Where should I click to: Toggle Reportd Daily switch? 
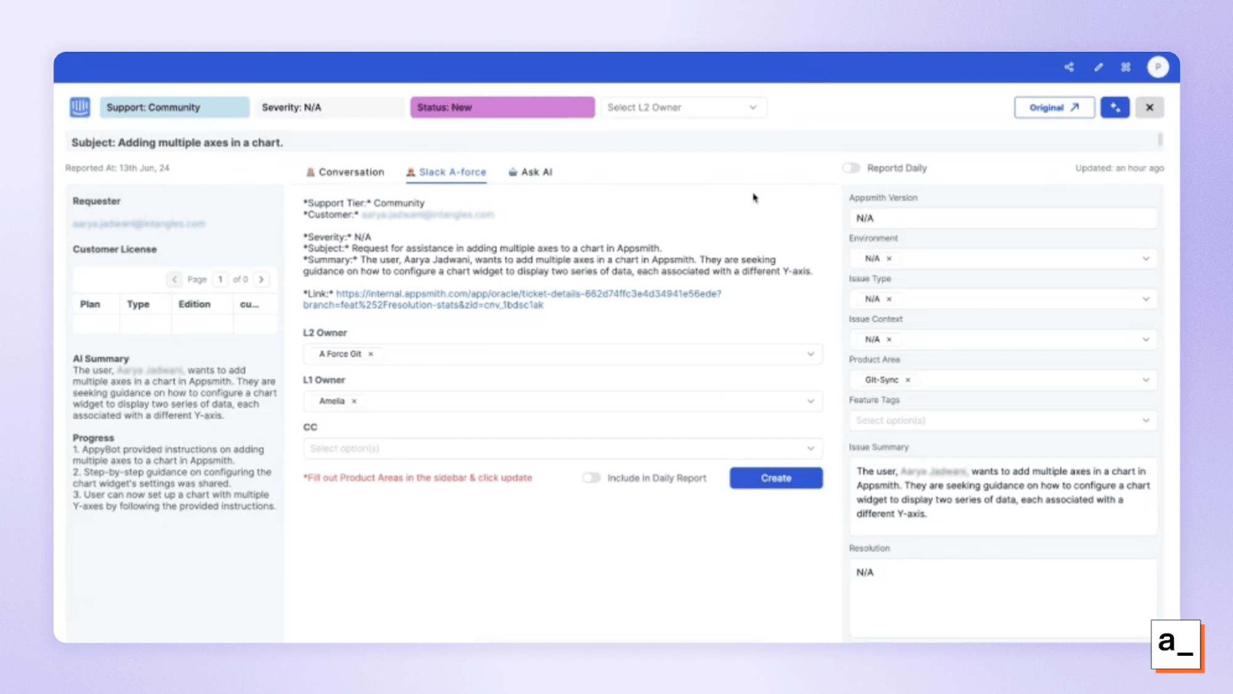tap(851, 167)
